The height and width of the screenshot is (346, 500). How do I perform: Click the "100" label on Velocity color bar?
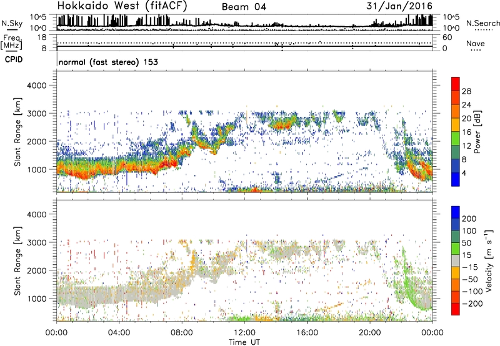[x=469, y=231]
